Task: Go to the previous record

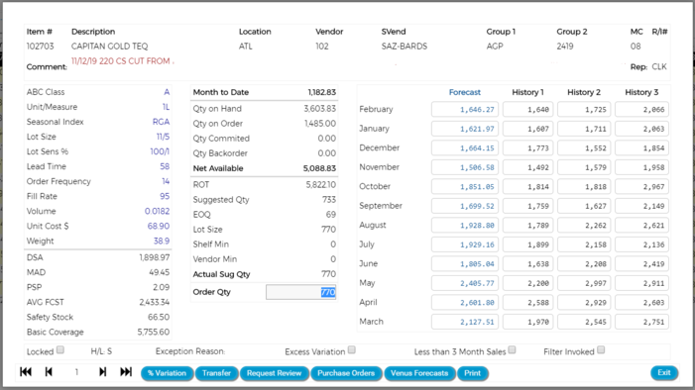Action: pos(49,372)
